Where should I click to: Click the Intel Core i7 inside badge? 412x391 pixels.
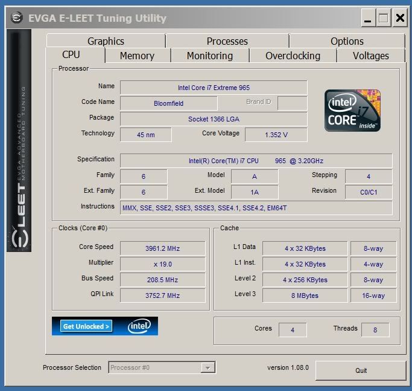click(x=352, y=111)
